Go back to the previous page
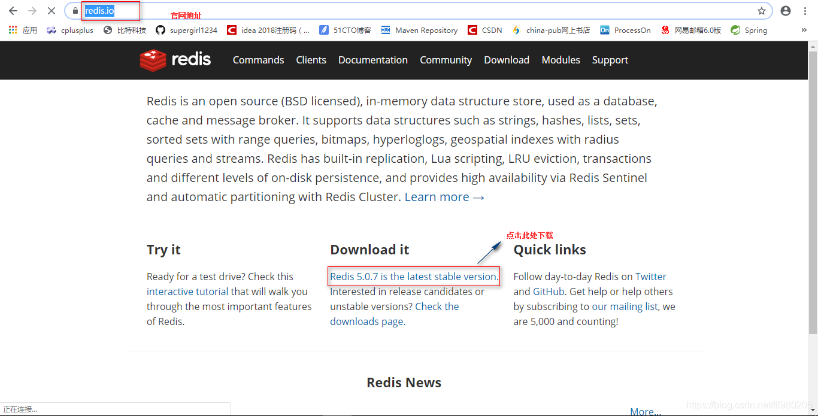The image size is (818, 416). tap(13, 11)
